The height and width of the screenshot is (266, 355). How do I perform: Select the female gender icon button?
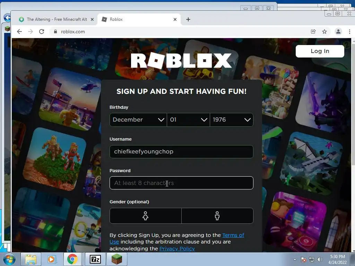145,216
